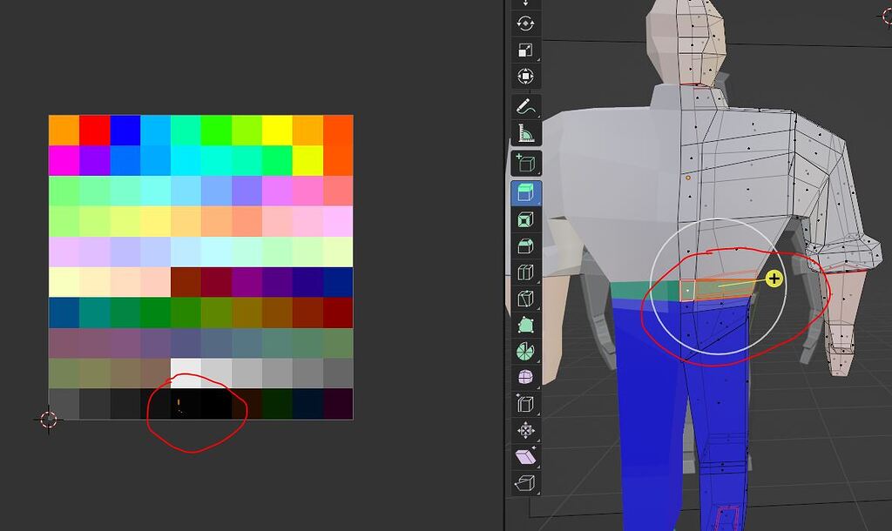Click the 2D cursor crosshair in image editor
This screenshot has height=531, width=892.
coord(49,420)
